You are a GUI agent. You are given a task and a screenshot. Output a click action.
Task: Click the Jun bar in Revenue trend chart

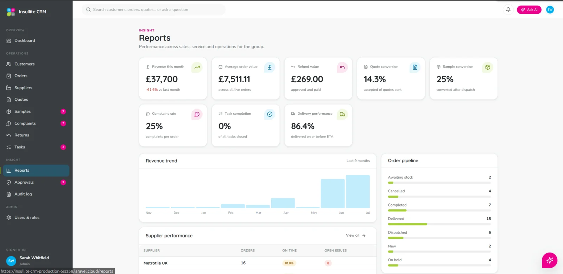tap(333, 193)
